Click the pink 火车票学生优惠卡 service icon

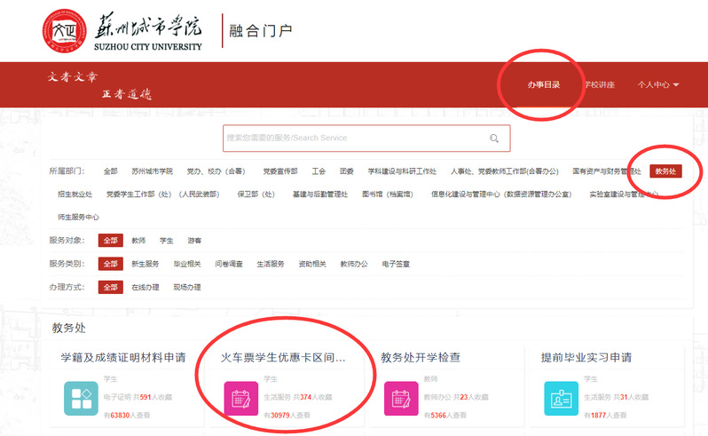click(x=240, y=398)
